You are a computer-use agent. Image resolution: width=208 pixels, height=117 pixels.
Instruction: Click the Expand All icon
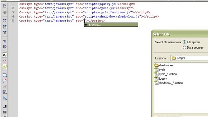5,32
